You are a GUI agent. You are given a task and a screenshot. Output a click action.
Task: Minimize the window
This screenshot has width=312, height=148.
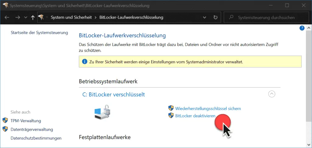tap(270, 5)
